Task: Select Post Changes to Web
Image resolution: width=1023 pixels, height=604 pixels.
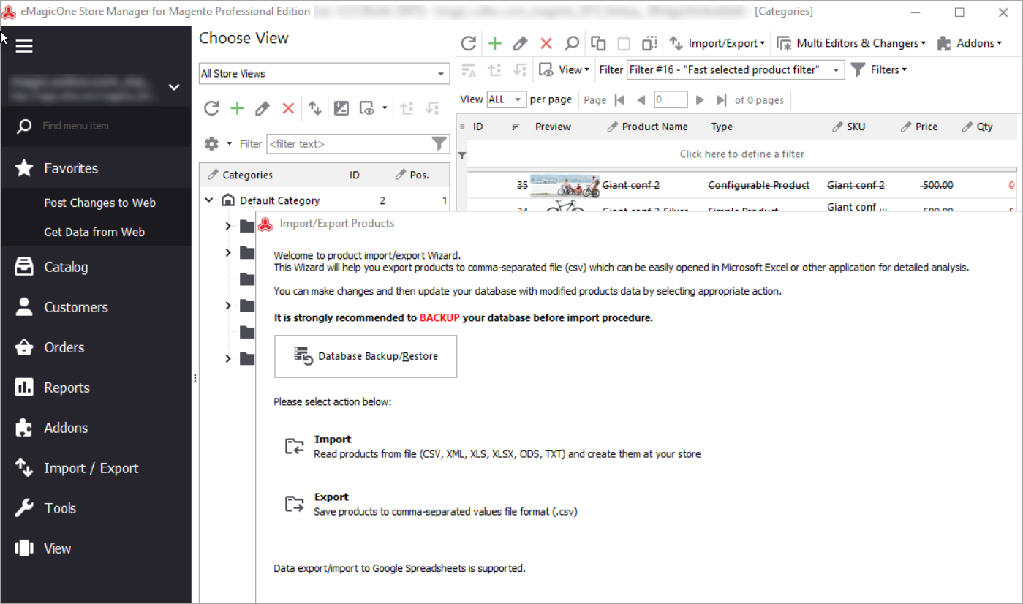Action: (x=99, y=203)
